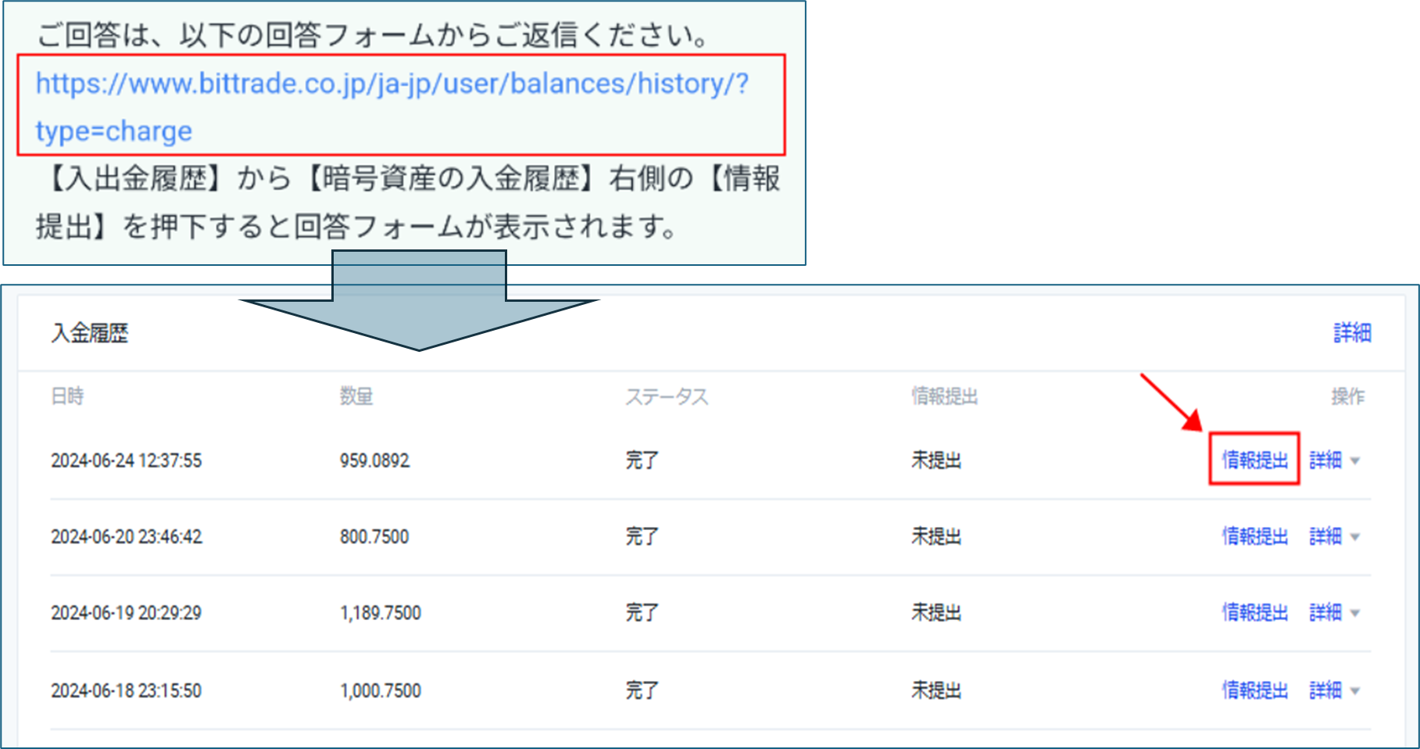Click 詳細 link in 入金履歴 header
Viewport: 1420px width, 749px height.
click(x=1352, y=333)
